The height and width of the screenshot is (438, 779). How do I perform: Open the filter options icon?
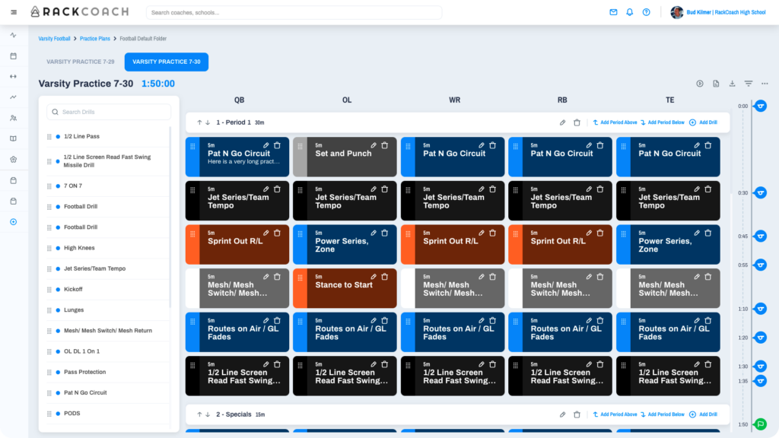[x=749, y=84]
